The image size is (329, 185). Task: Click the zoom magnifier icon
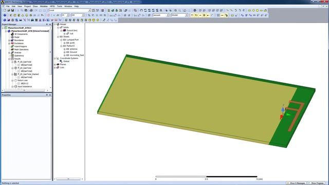tap(175, 10)
